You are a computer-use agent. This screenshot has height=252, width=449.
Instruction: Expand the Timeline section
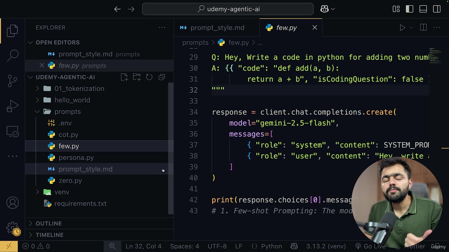99,235
